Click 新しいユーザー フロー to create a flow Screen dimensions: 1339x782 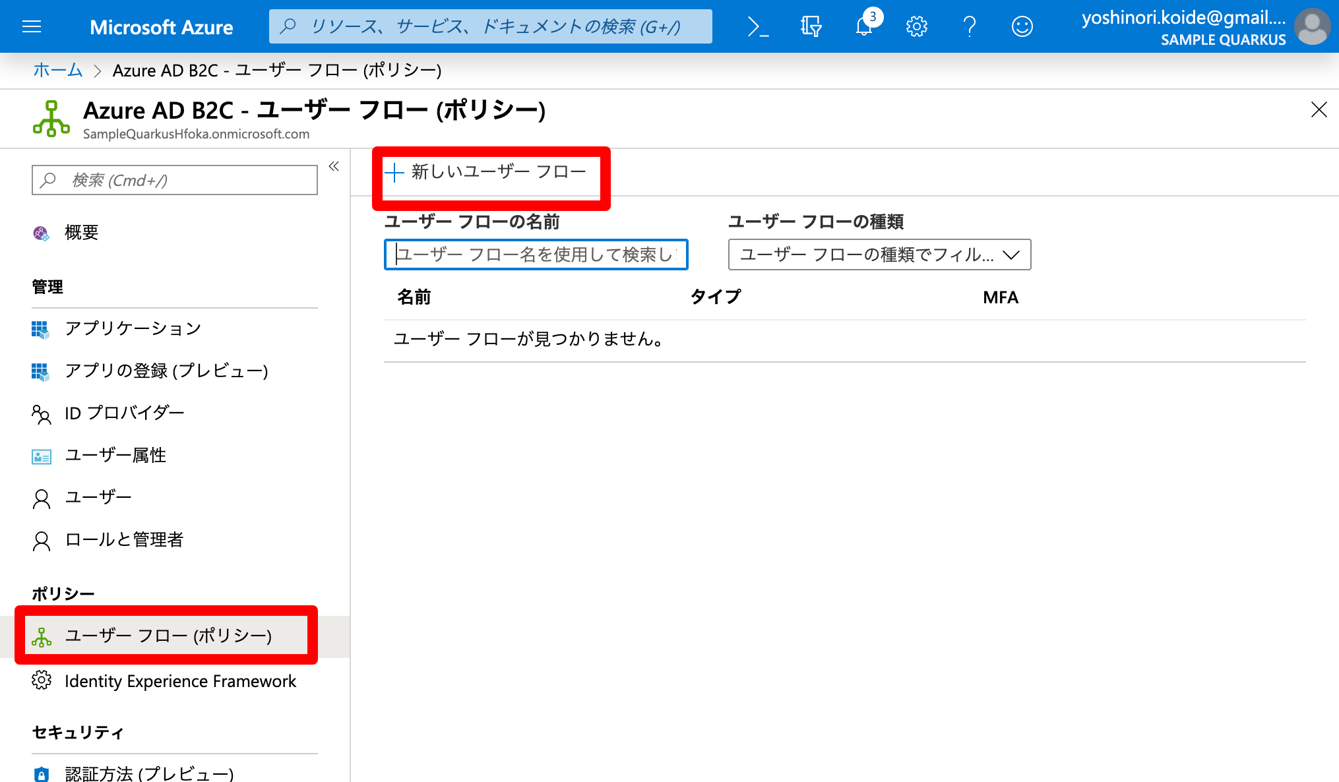489,173
